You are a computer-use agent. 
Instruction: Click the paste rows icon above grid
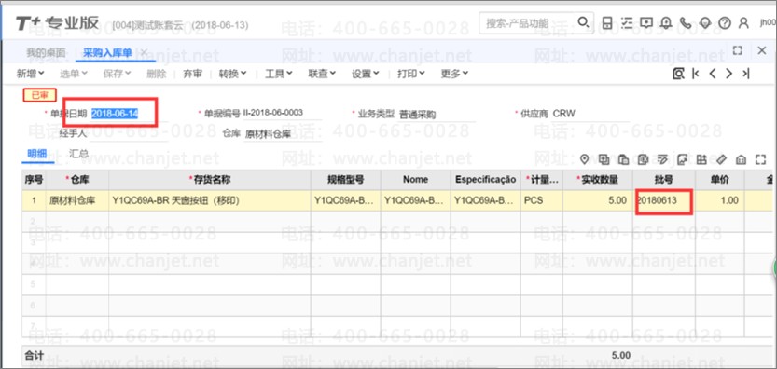[624, 159]
